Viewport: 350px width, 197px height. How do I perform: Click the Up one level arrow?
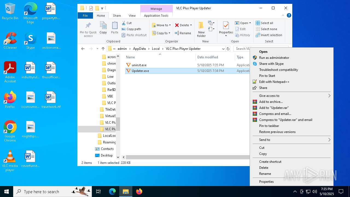(103, 49)
